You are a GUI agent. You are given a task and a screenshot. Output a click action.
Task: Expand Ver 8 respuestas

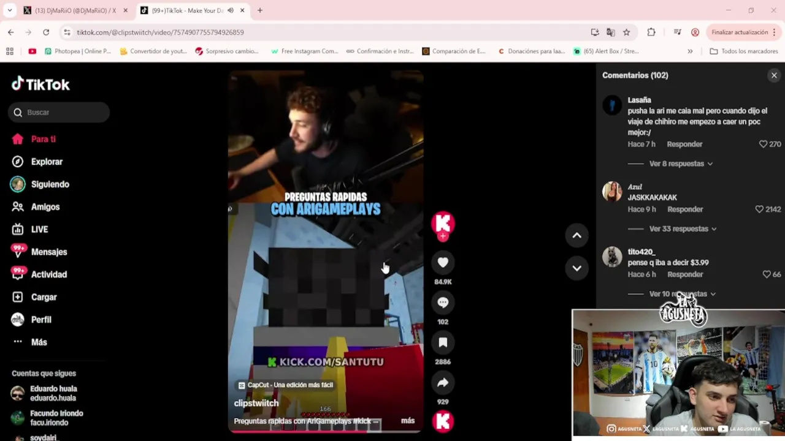click(x=681, y=164)
